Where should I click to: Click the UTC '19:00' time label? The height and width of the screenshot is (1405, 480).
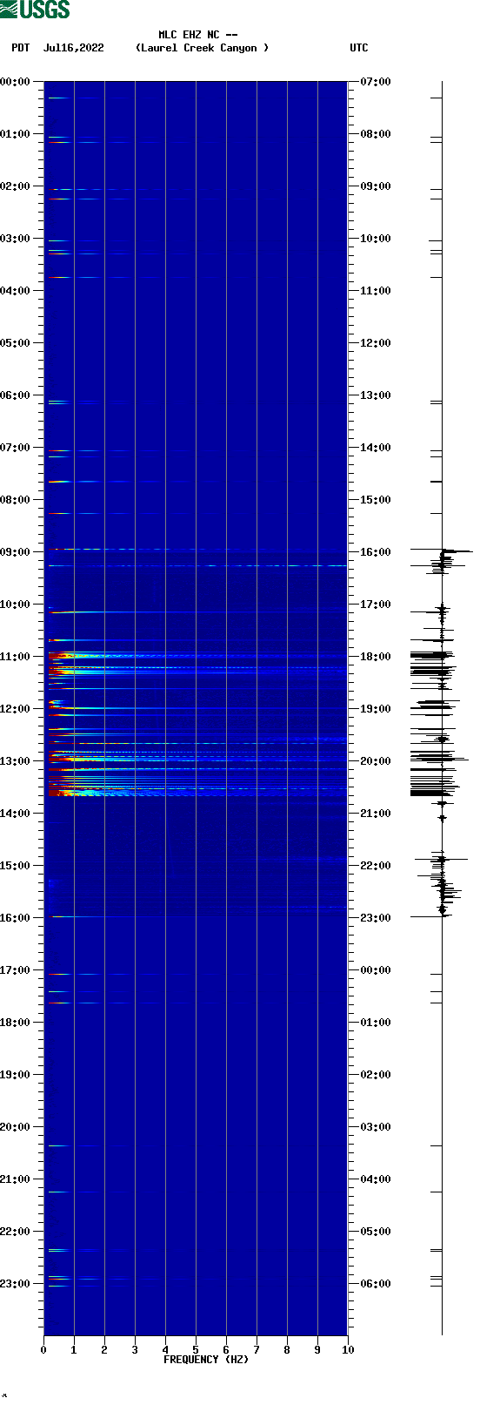tap(376, 709)
